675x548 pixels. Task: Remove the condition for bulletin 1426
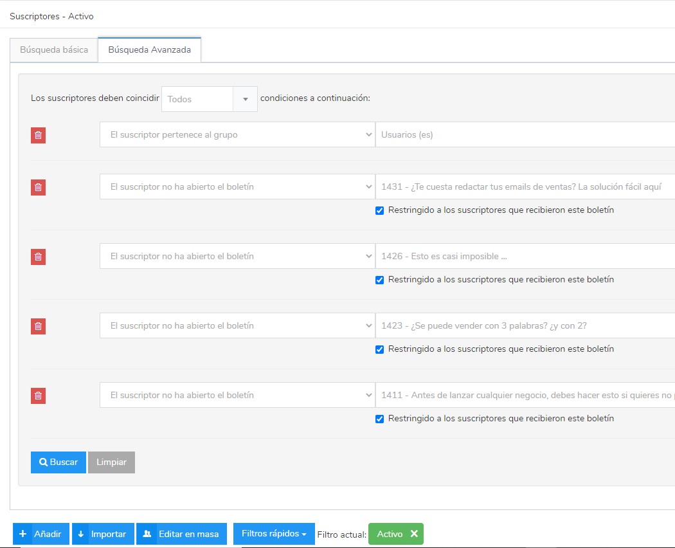38,257
